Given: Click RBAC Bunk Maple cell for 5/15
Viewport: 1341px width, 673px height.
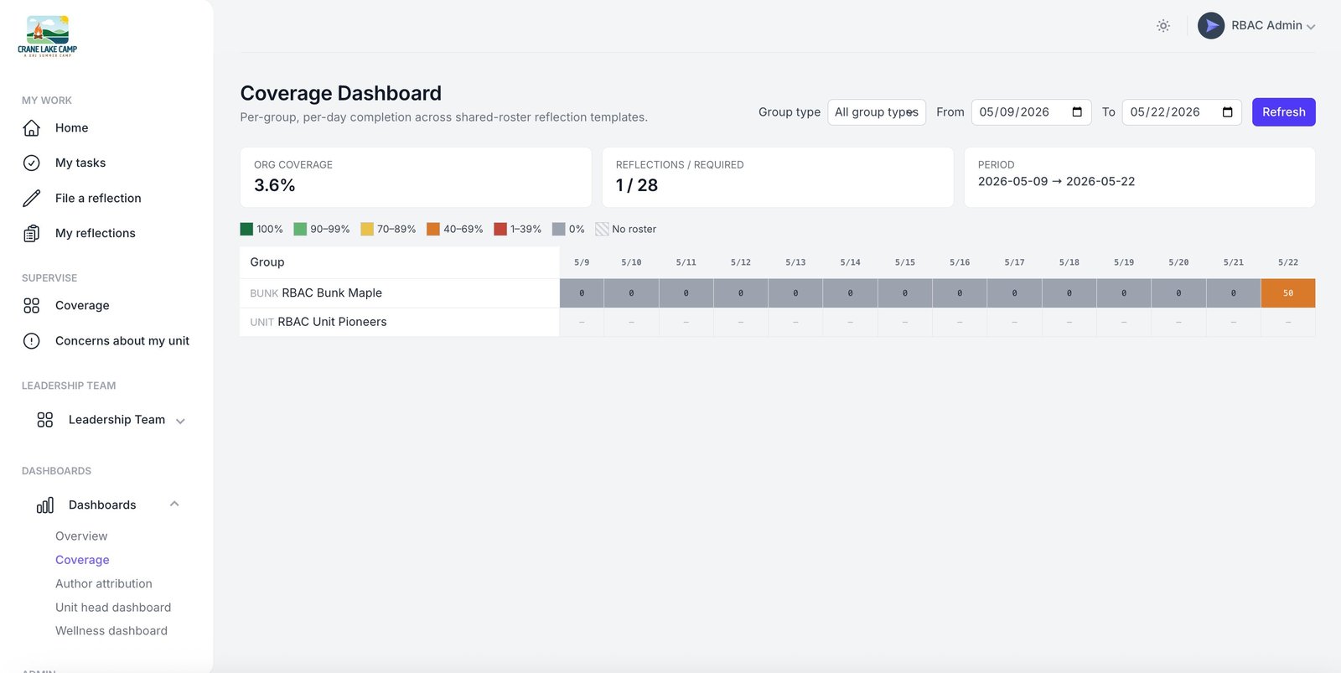Looking at the screenshot, I should point(905,293).
